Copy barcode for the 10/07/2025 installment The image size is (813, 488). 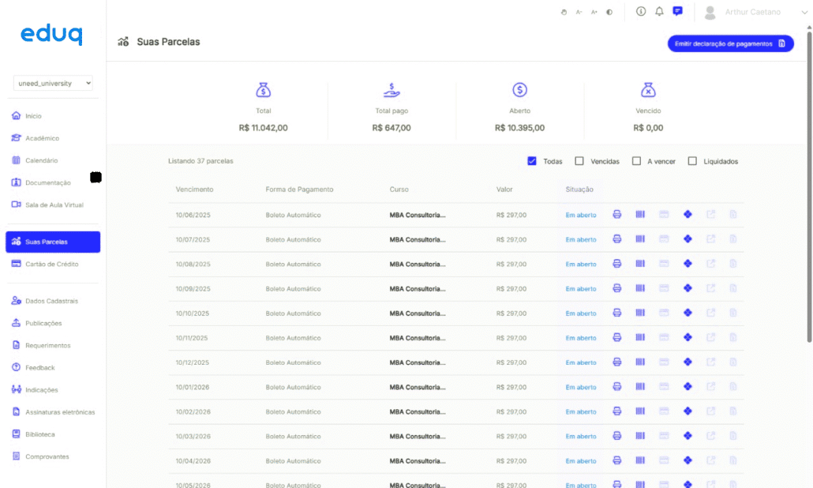click(640, 239)
